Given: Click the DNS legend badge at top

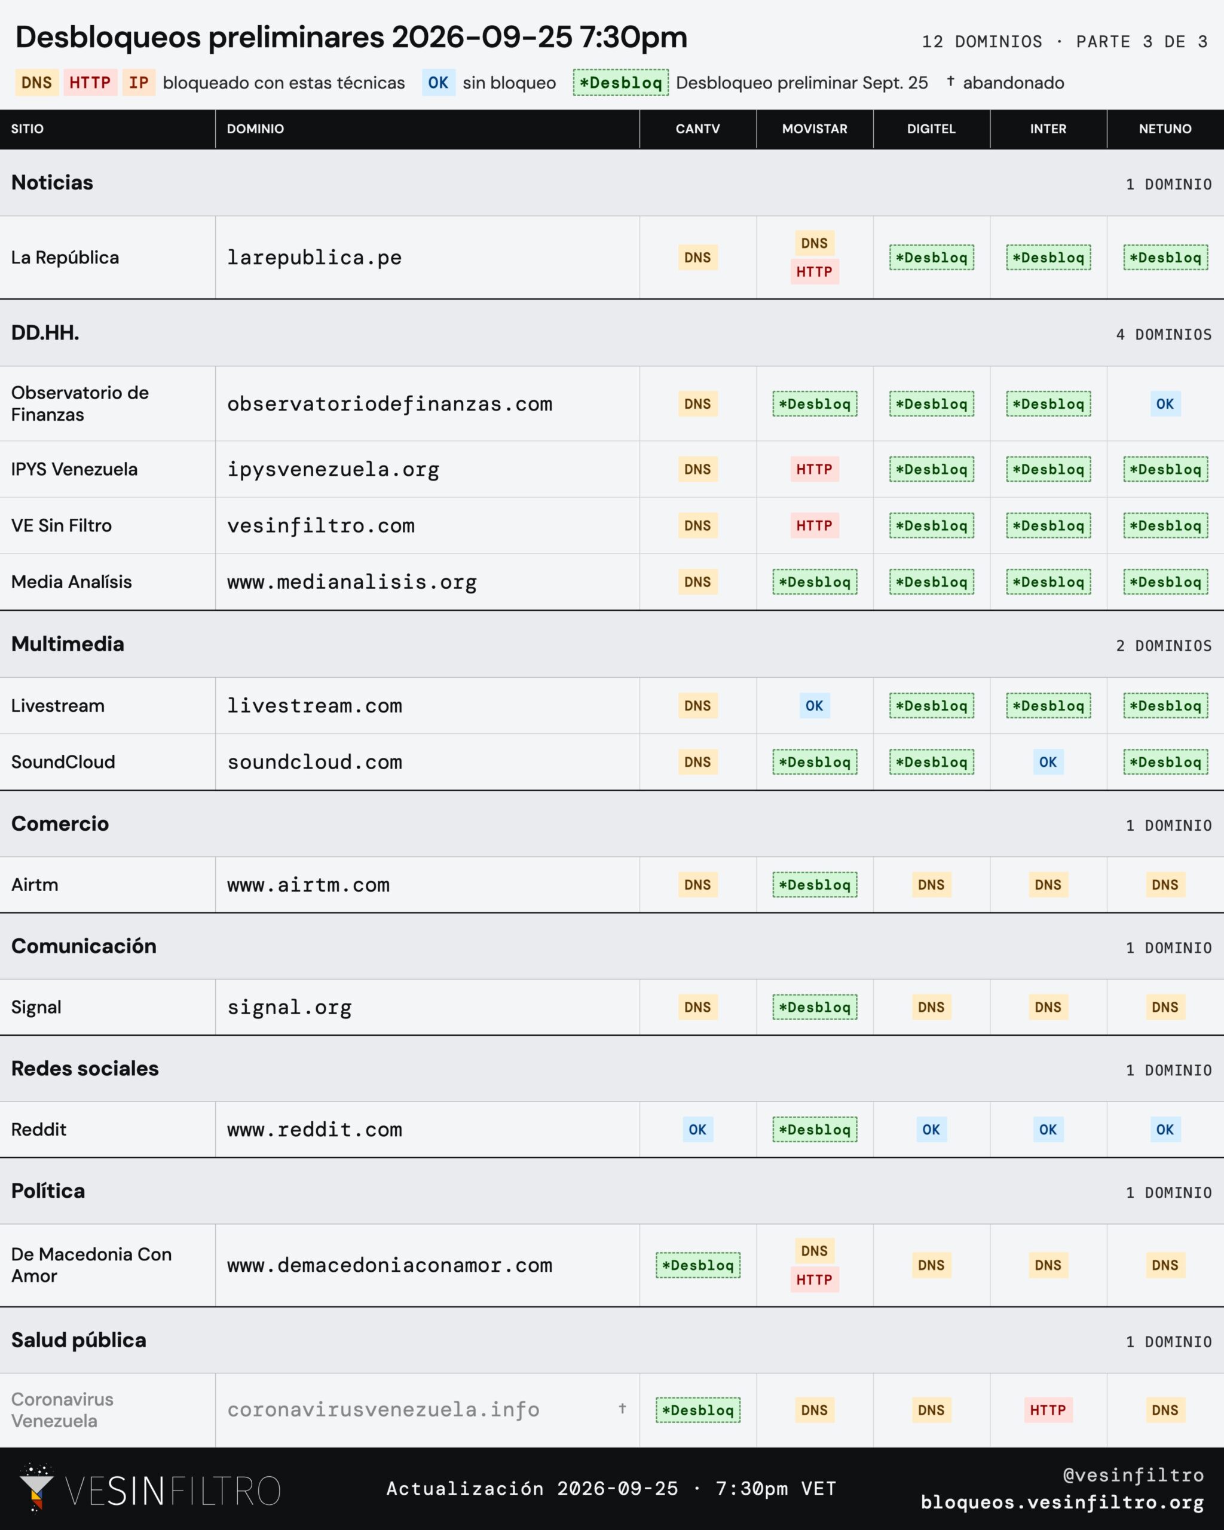Looking at the screenshot, I should pos(37,82).
